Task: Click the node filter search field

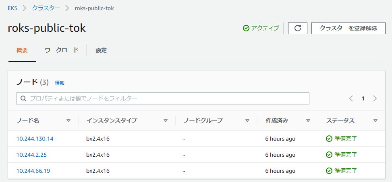Action: (163, 98)
